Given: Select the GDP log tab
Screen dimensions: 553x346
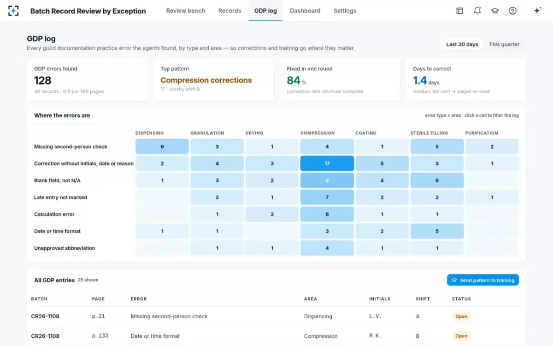Looking at the screenshot, I should pyautogui.click(x=265, y=11).
